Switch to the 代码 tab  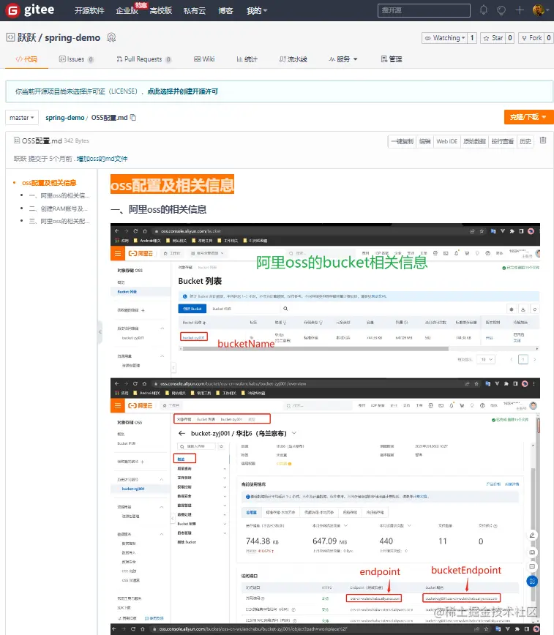27,59
